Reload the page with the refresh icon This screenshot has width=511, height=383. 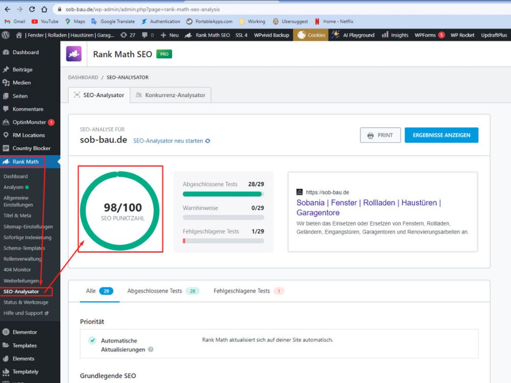(x=32, y=9)
